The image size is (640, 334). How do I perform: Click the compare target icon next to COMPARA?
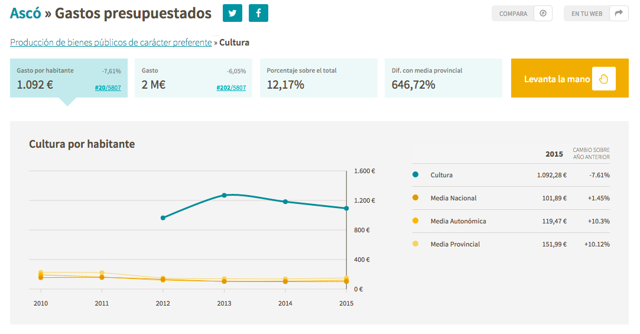point(543,14)
